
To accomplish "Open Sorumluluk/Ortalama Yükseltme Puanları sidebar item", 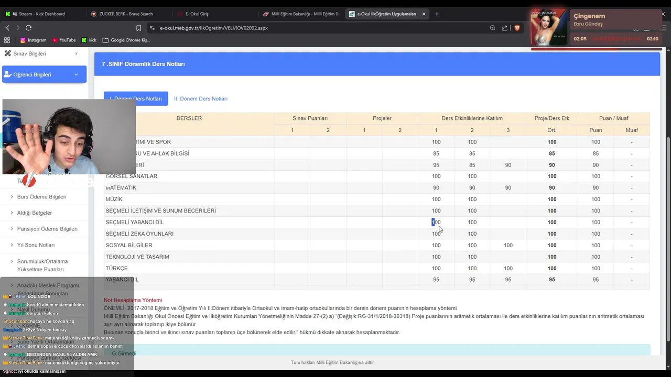I will click(42, 265).
